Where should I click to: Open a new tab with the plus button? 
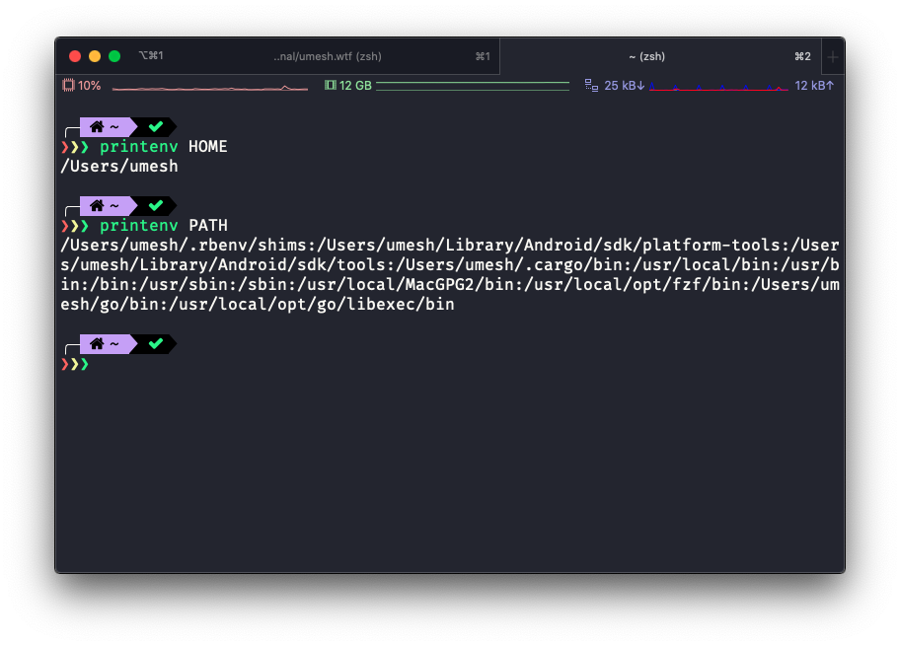pos(832,56)
